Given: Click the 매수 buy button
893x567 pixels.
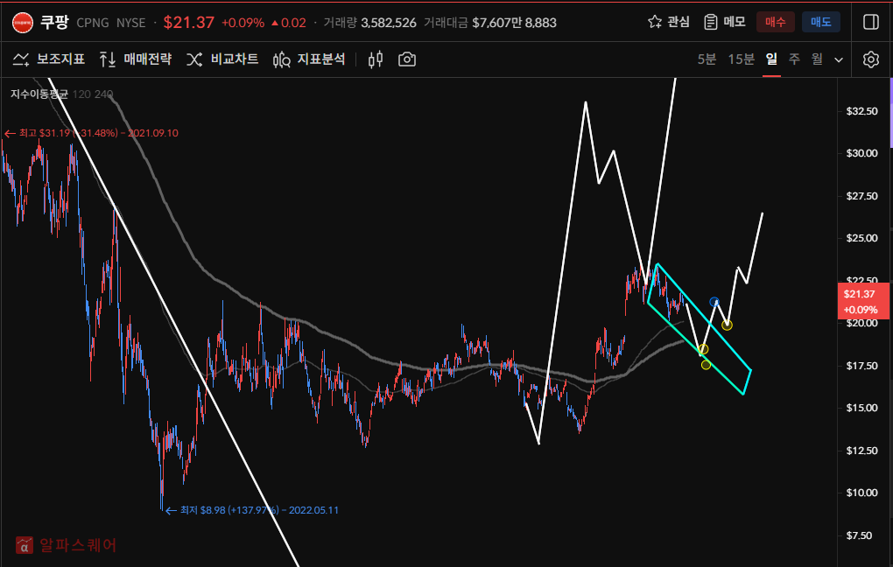Looking at the screenshot, I should point(775,22).
